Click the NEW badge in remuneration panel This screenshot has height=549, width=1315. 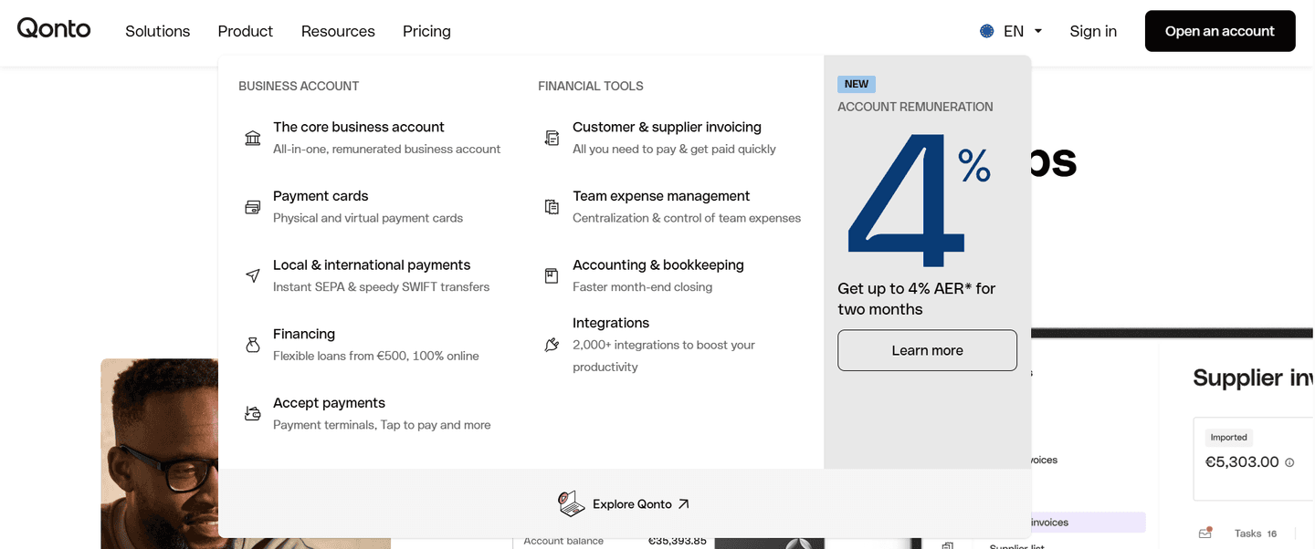[857, 84]
